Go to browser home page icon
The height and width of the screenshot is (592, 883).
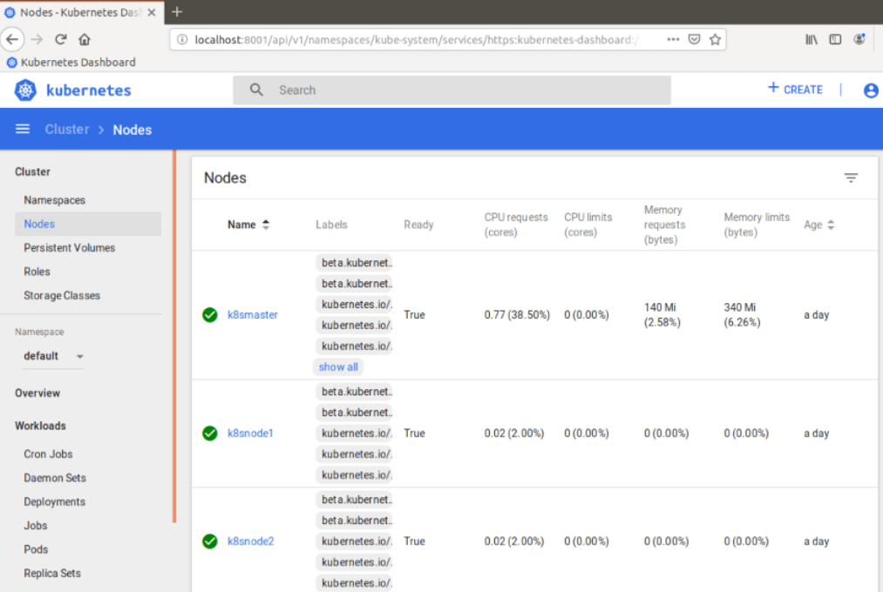coord(85,39)
